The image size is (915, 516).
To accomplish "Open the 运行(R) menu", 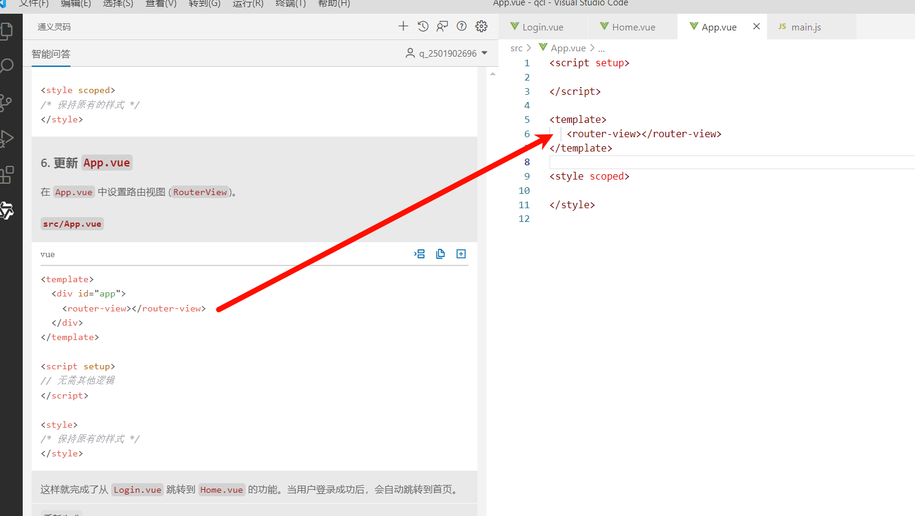I will coord(248,4).
